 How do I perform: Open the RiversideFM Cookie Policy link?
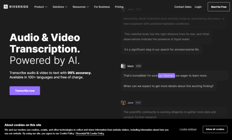90,133
